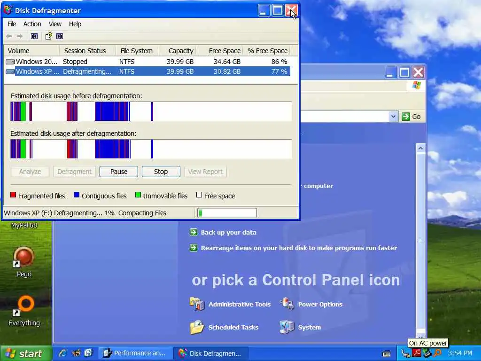
Task: Open the Help menu
Action: tap(75, 24)
